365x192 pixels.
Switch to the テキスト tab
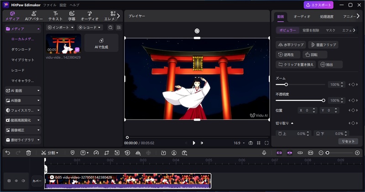(55, 16)
